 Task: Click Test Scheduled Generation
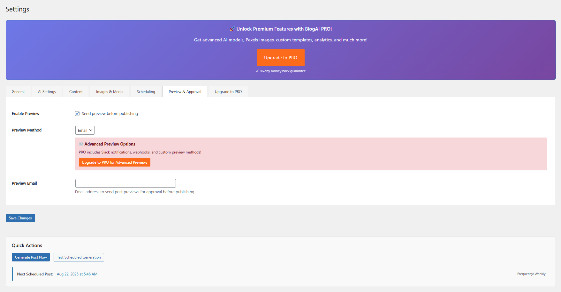pyautogui.click(x=79, y=257)
